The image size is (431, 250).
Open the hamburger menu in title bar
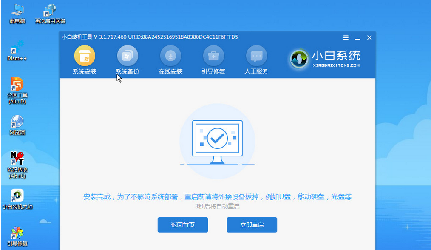coord(346,37)
